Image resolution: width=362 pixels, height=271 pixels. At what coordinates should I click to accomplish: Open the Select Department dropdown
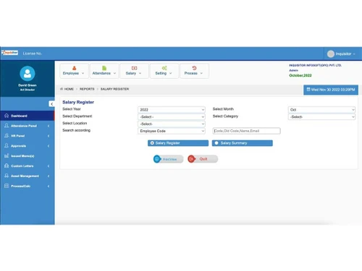pos(172,117)
